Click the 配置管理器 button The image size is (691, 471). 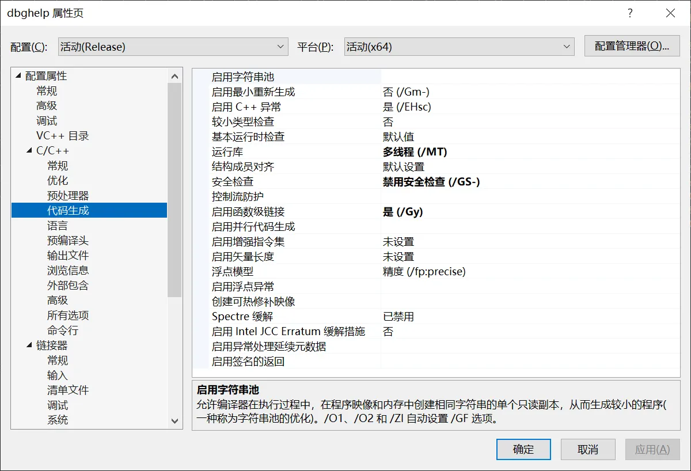click(x=632, y=47)
